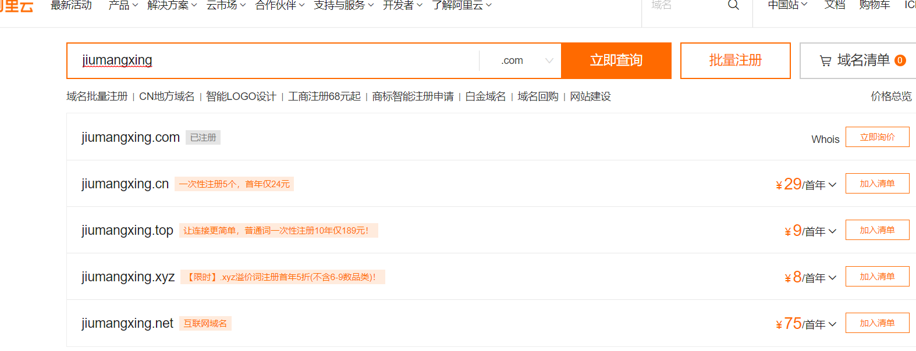Click the orange 0 count badge

pos(900,60)
